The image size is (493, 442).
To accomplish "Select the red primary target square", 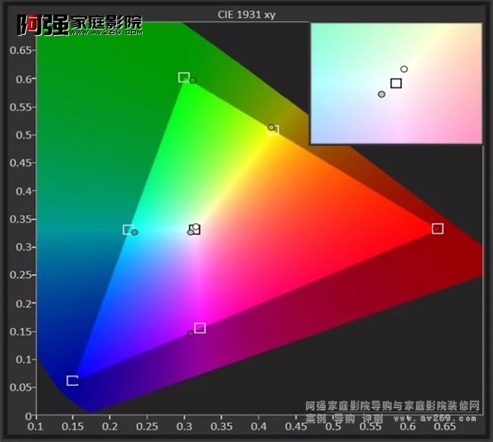I will click(x=438, y=229).
